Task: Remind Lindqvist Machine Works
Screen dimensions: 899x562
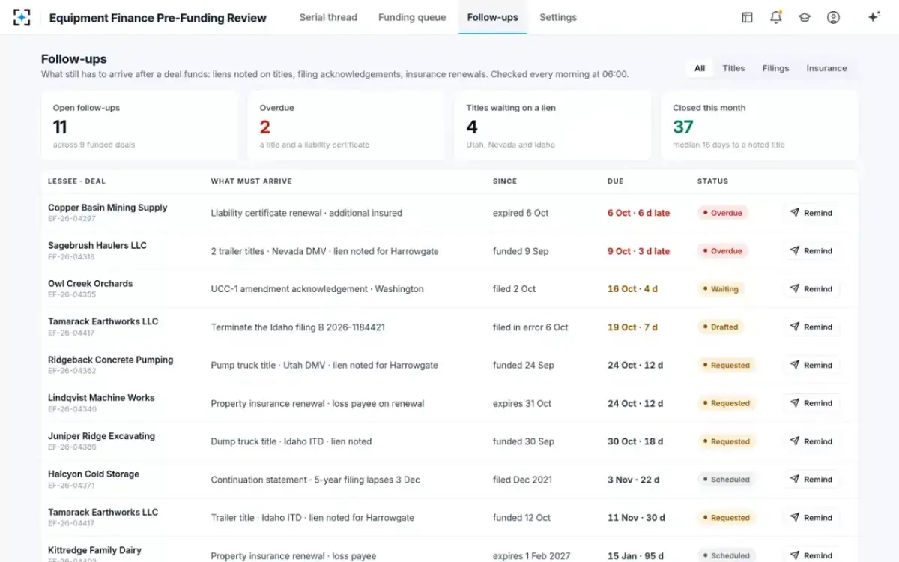Action: pyautogui.click(x=811, y=403)
